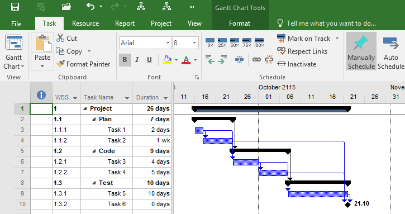Switch to the Resource tab
The width and height of the screenshot is (405, 214).
(x=85, y=23)
